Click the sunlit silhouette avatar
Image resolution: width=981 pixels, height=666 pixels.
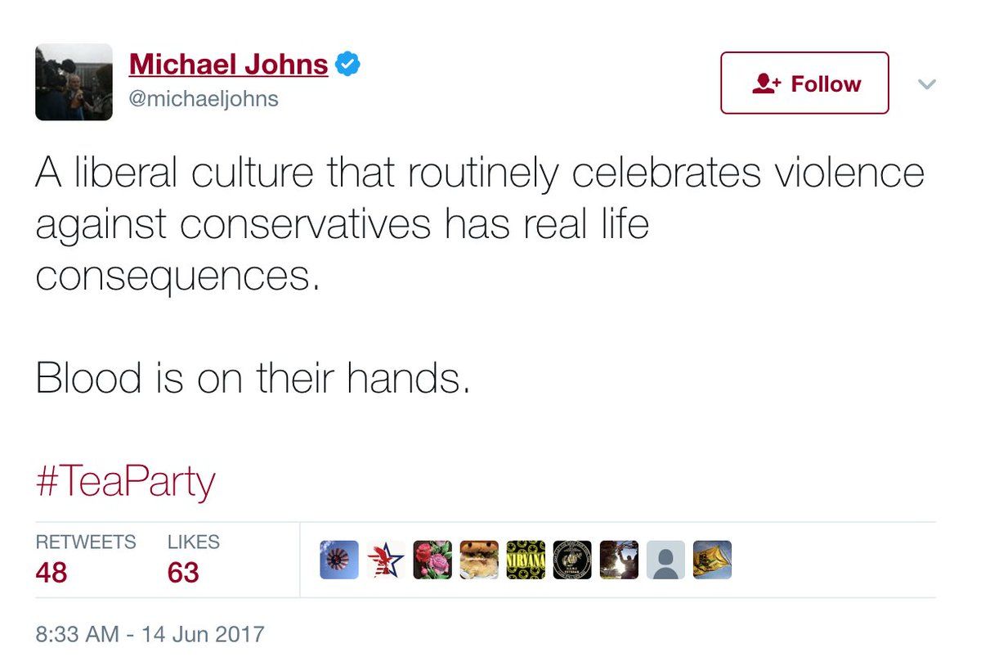pos(619,560)
